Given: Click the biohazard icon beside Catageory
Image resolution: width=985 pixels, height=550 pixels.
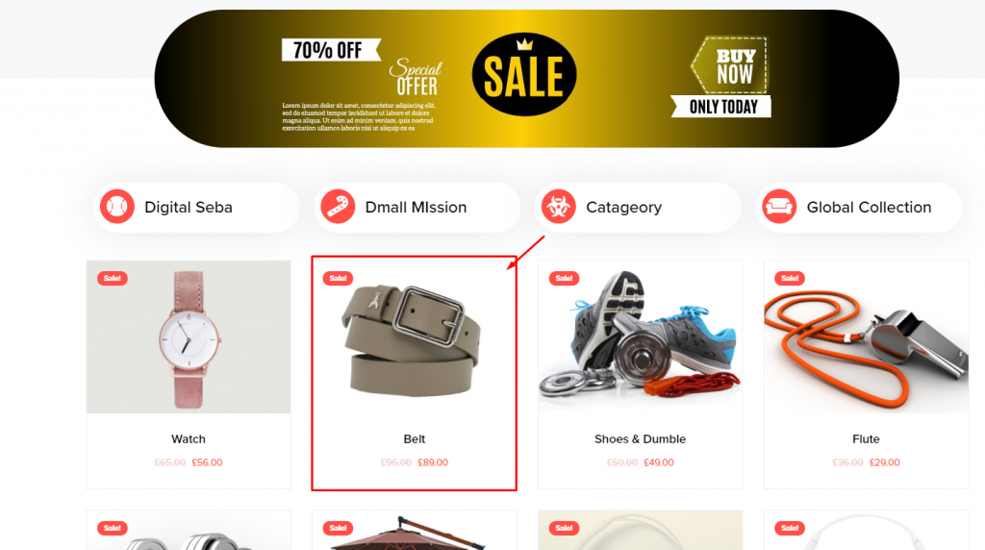Looking at the screenshot, I should (x=559, y=207).
